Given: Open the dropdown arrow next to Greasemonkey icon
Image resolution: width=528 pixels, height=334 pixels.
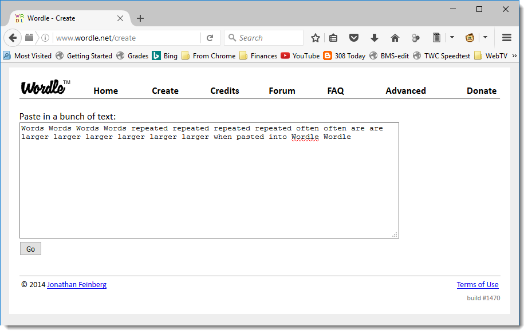Looking at the screenshot, I should (485, 37).
